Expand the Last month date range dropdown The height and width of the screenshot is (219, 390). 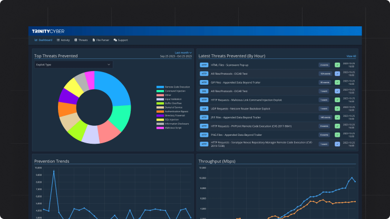[x=183, y=53]
